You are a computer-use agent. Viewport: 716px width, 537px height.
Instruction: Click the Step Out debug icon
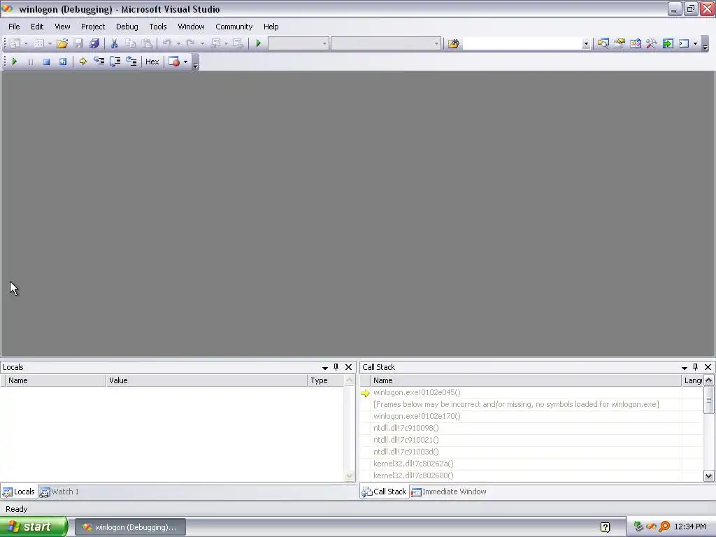point(131,62)
